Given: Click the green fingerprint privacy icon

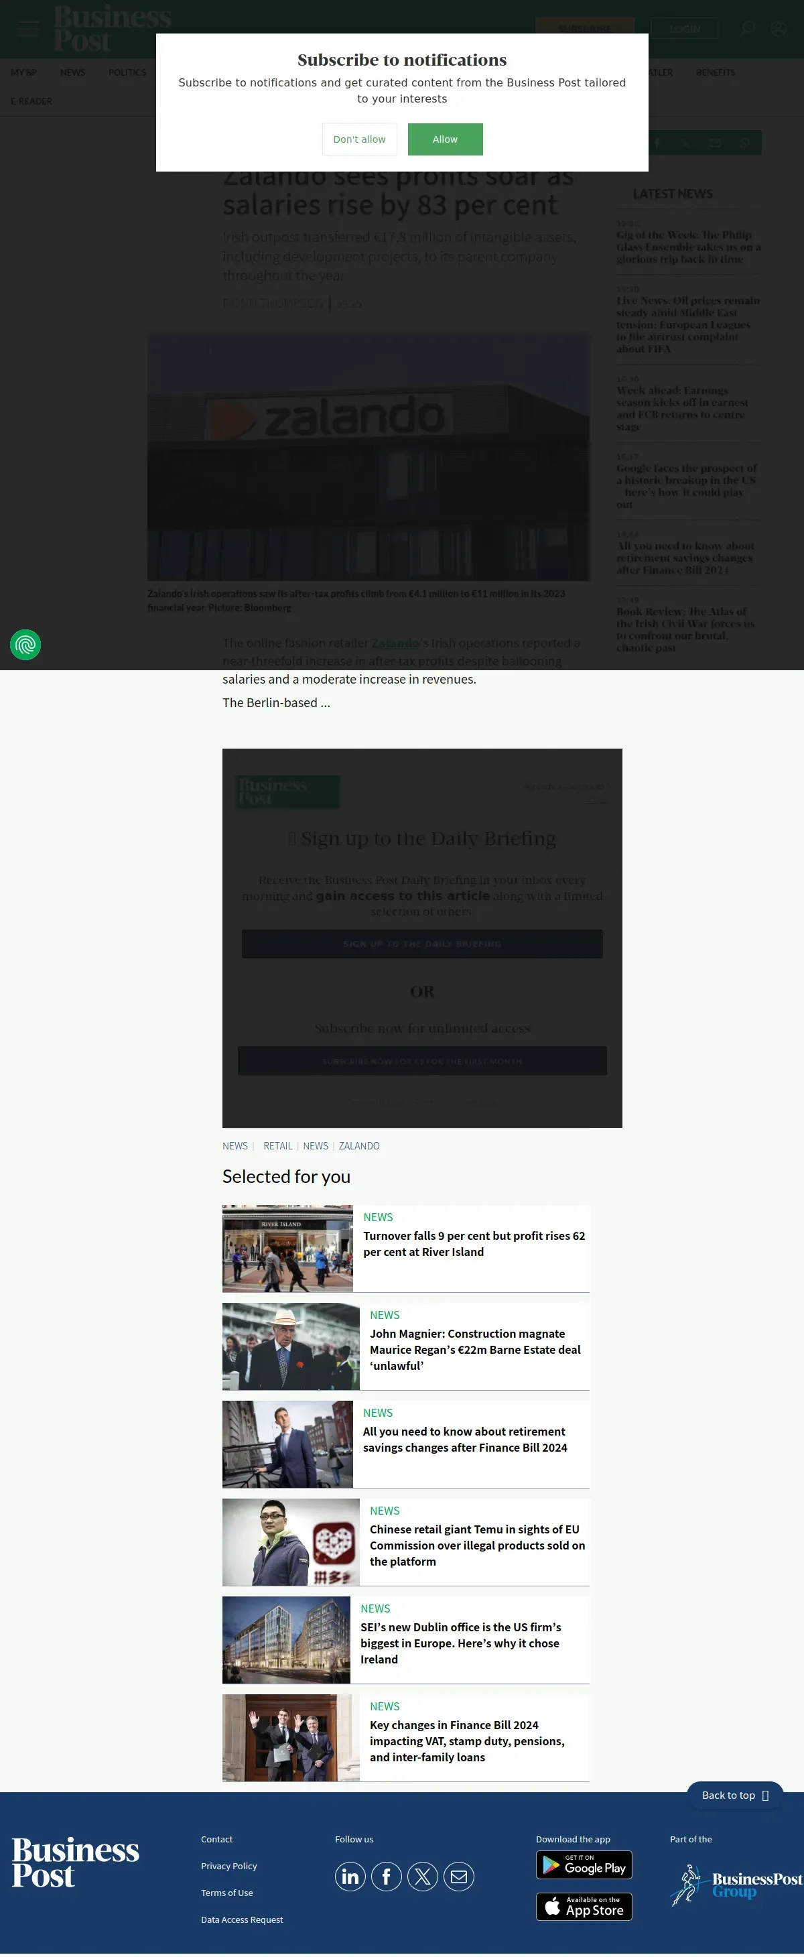Looking at the screenshot, I should click(x=25, y=645).
